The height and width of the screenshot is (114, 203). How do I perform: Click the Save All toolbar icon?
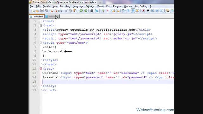[x=47, y=10]
